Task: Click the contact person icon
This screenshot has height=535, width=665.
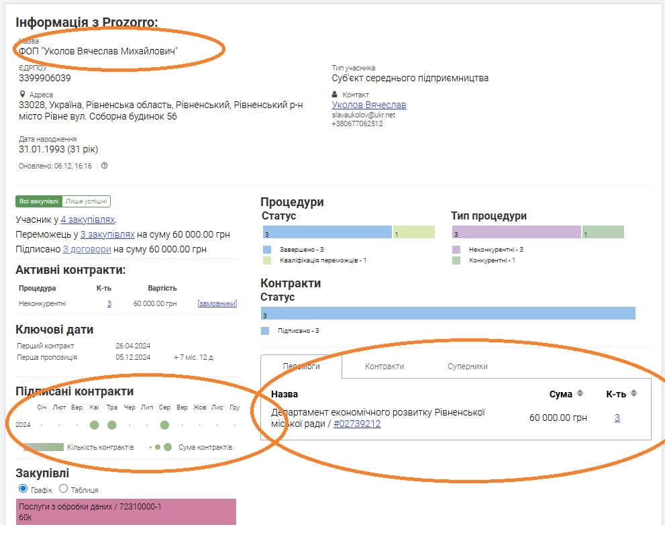Action: point(336,95)
